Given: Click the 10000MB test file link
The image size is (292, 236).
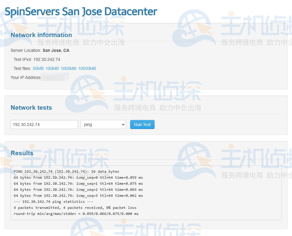Looking at the screenshot, I should [x=87, y=68].
